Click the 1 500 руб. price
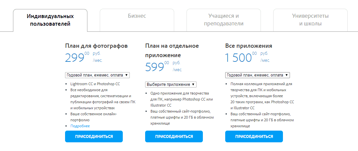The height and width of the screenshot is (151, 358). pos(238,57)
